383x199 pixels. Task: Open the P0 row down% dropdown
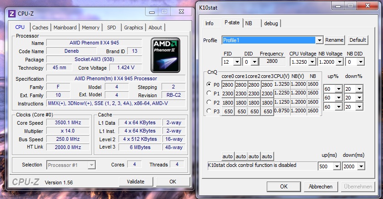click(359, 89)
